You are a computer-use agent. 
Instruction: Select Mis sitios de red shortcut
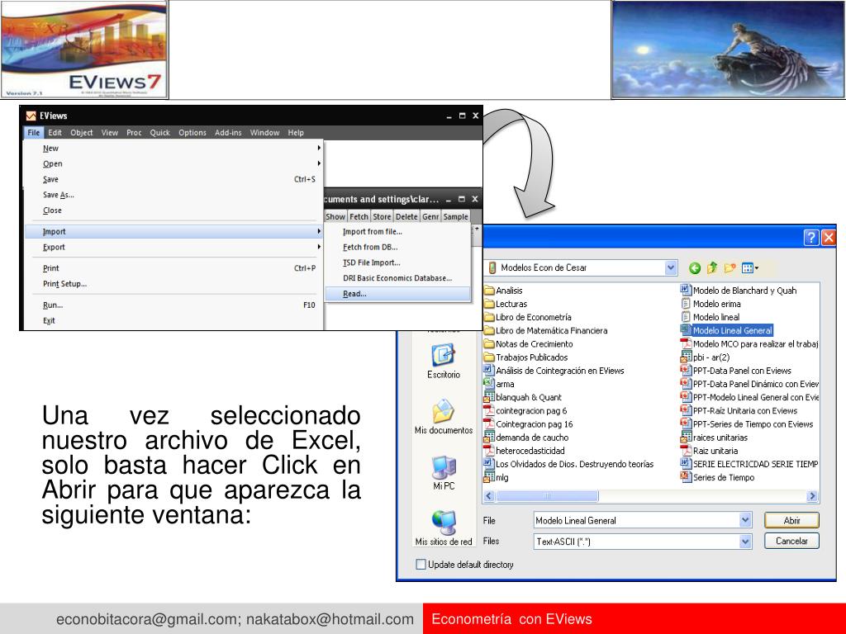pos(444,528)
